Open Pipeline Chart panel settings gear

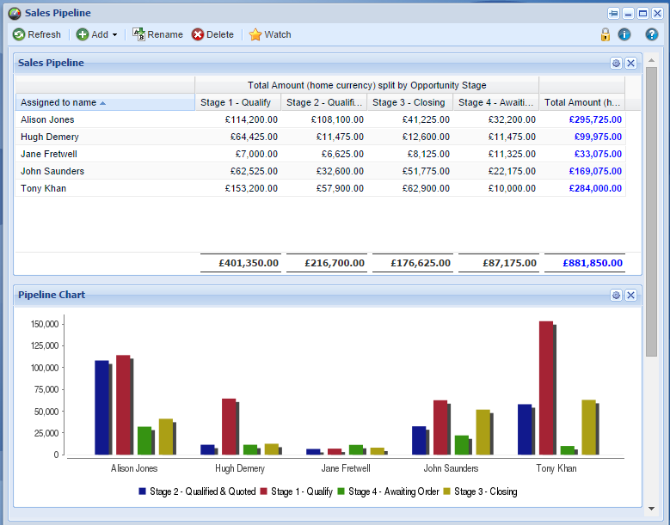[616, 295]
